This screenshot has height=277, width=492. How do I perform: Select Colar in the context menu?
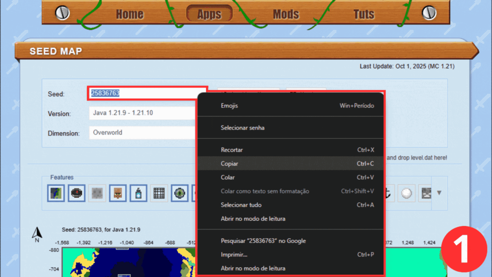(228, 177)
